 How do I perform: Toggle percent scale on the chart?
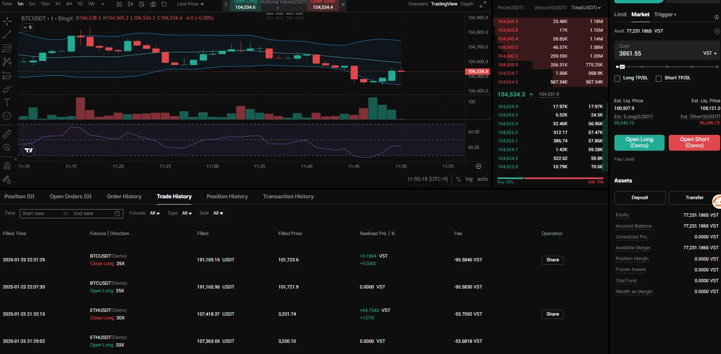coord(458,179)
